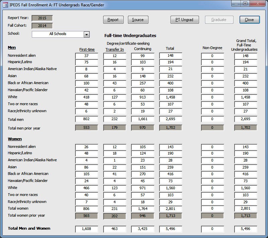
Task: Select Men Asian Continuing field
Action: pos(143,76)
